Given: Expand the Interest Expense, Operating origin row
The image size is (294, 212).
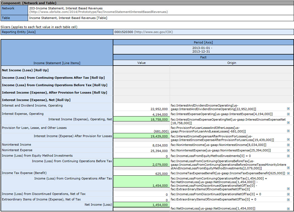Looking at the screenshot, I should click(x=288, y=114).
